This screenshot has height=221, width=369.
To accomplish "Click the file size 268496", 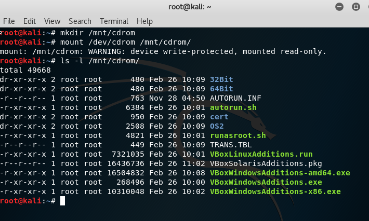I will 130,182.
